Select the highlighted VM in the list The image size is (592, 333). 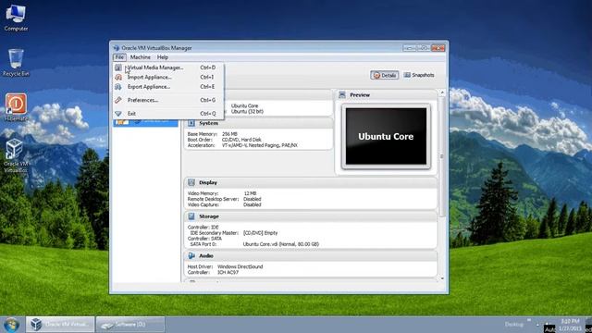pos(146,122)
